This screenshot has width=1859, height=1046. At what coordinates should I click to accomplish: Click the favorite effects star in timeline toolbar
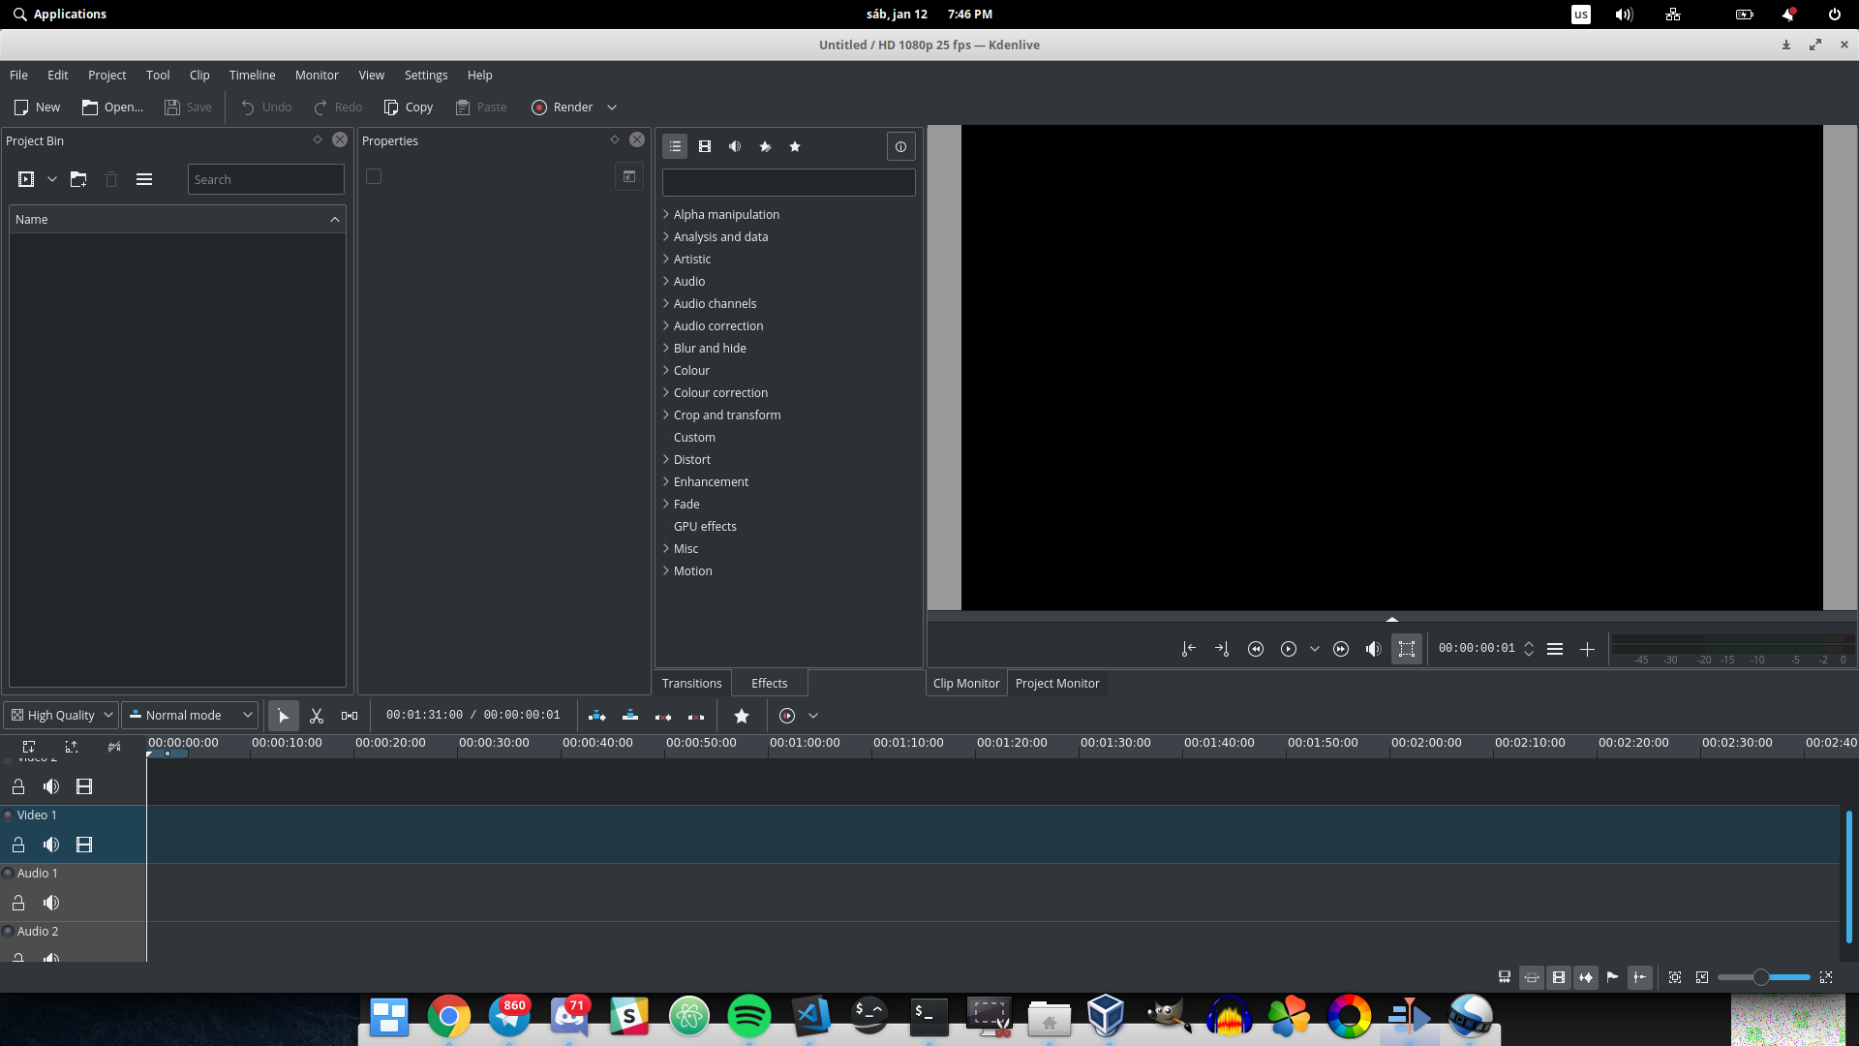coord(742,716)
